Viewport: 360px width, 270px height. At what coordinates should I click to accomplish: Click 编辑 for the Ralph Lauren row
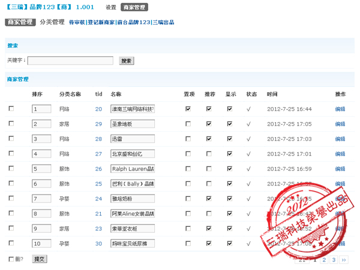point(340,169)
